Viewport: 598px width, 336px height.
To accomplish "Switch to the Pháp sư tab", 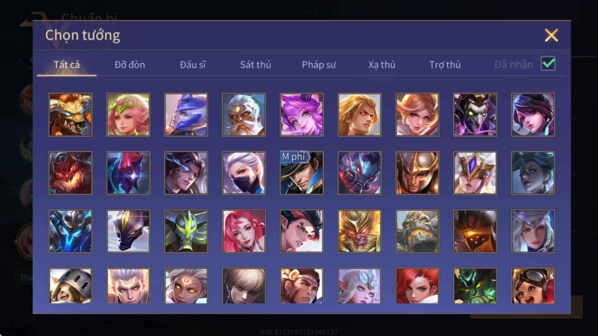I will [319, 65].
